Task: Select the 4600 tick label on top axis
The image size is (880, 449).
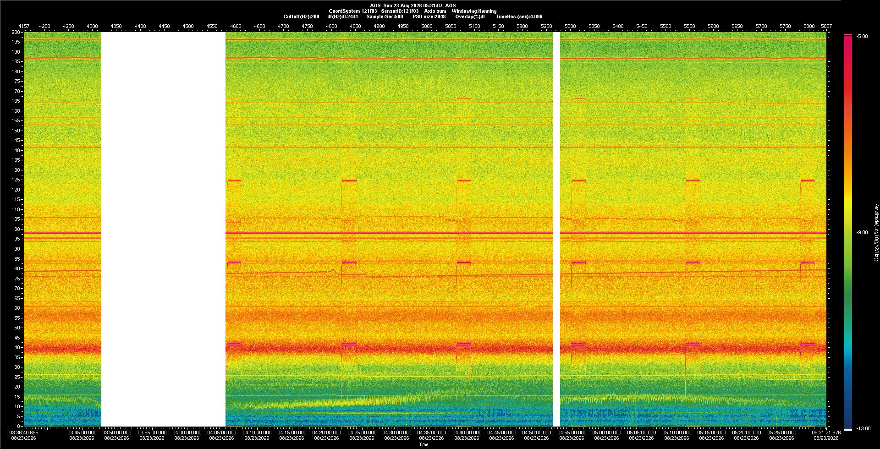Action: tap(236, 26)
